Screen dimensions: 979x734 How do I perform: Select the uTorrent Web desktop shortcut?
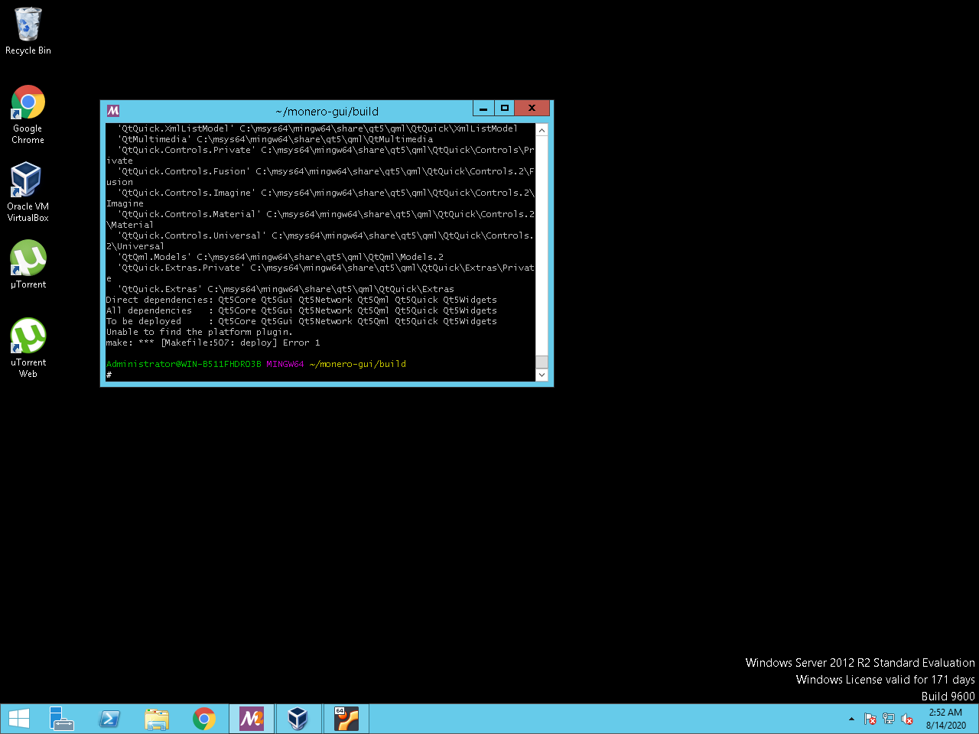(28, 348)
